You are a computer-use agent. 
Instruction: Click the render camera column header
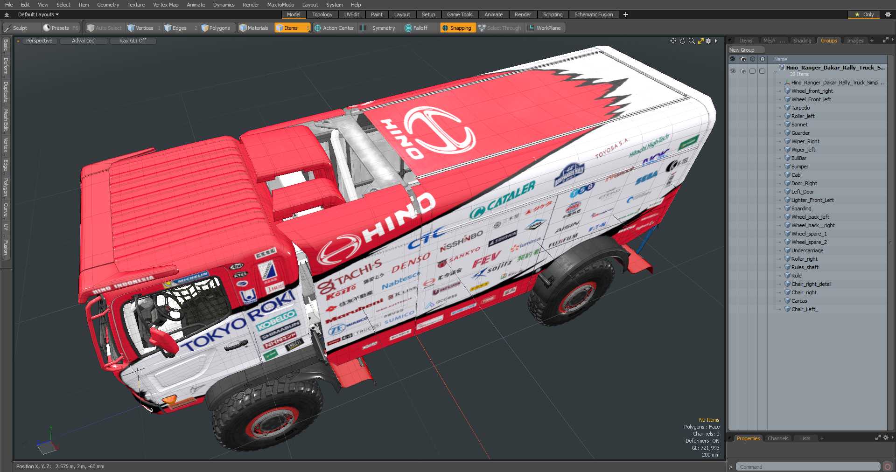pyautogui.click(x=743, y=59)
